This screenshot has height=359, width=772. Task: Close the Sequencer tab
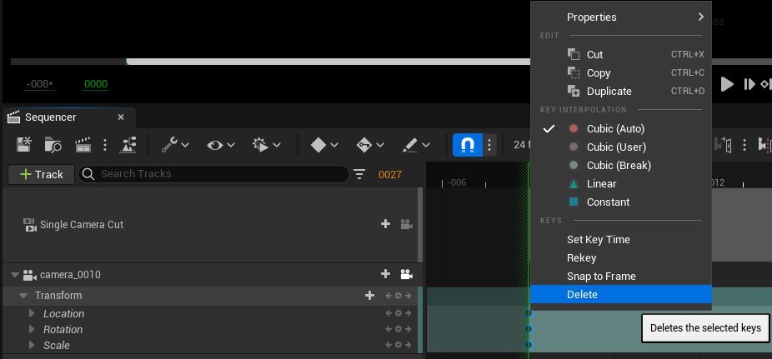121,117
